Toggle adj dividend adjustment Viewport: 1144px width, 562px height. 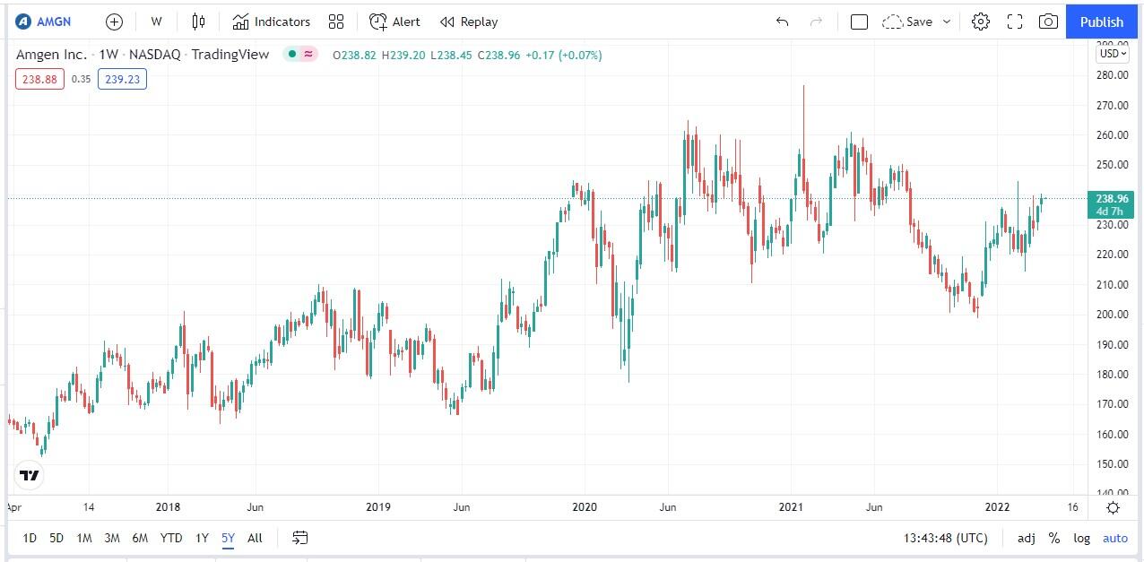pos(1027,538)
